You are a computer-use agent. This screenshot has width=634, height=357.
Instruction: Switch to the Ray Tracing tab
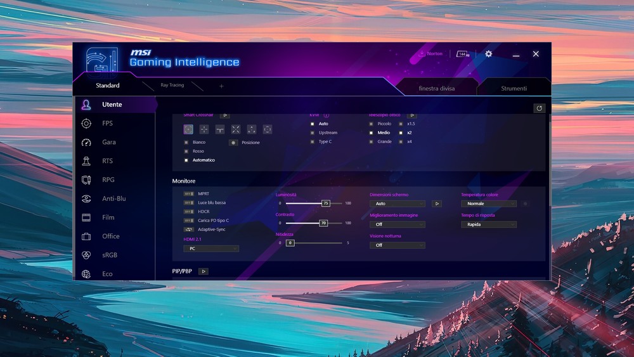pyautogui.click(x=172, y=85)
